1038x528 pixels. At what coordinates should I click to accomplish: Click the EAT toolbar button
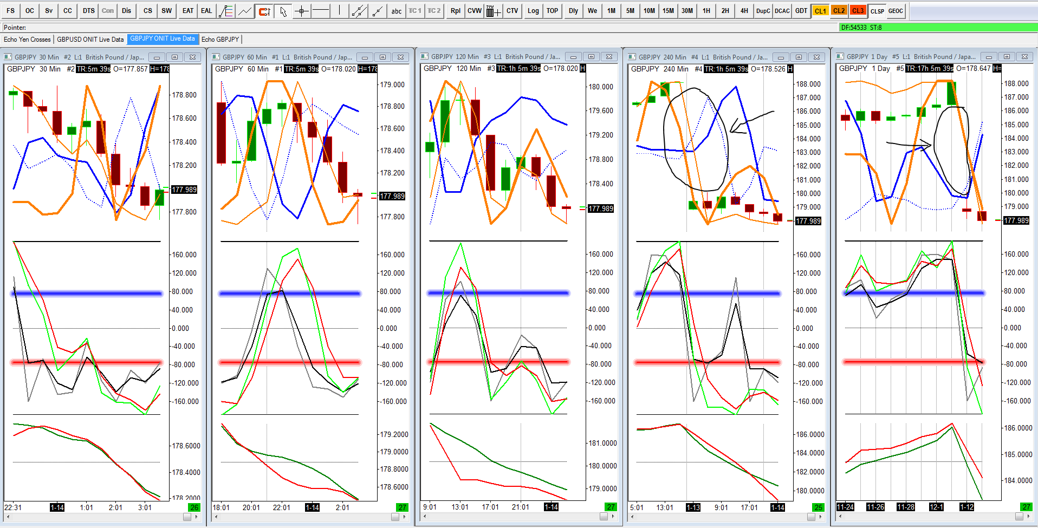188,11
